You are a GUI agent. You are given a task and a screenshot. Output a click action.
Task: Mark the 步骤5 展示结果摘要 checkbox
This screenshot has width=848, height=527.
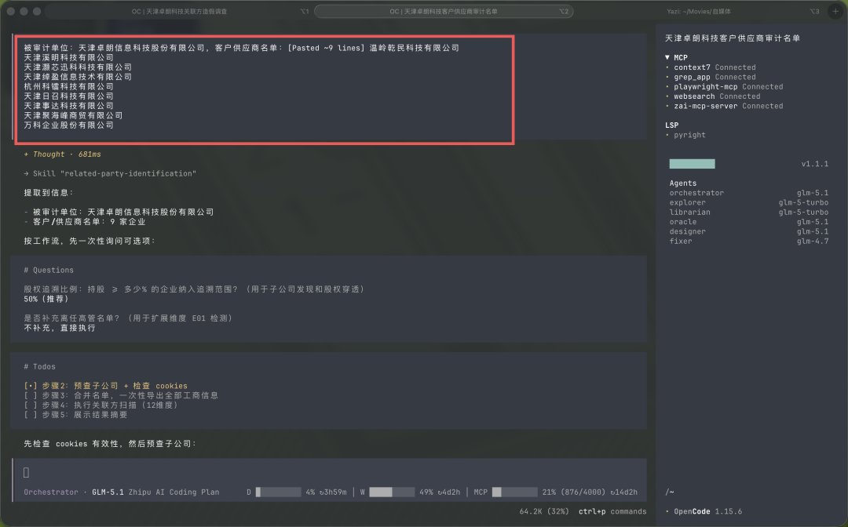coord(31,415)
